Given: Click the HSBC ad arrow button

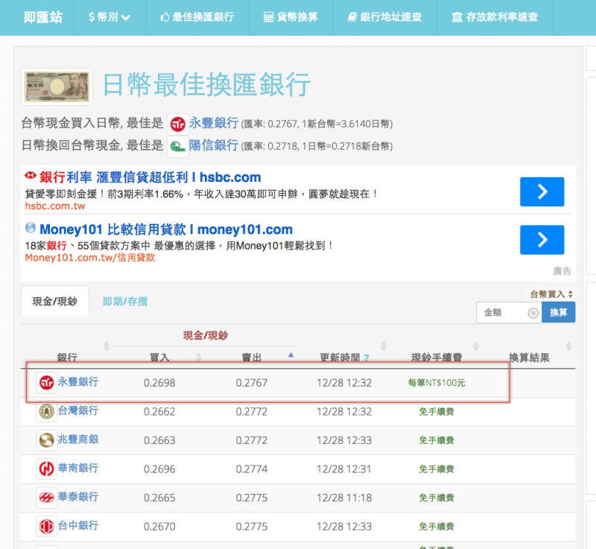Looking at the screenshot, I should coord(542,192).
